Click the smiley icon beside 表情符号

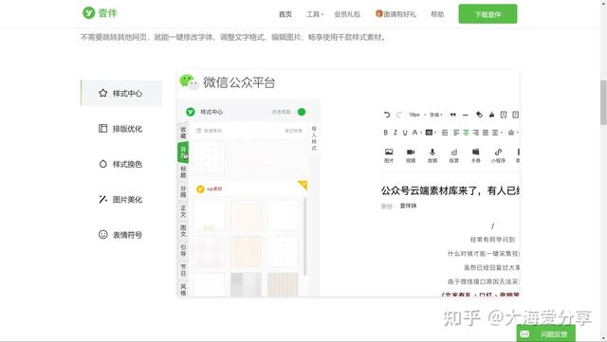(x=103, y=234)
